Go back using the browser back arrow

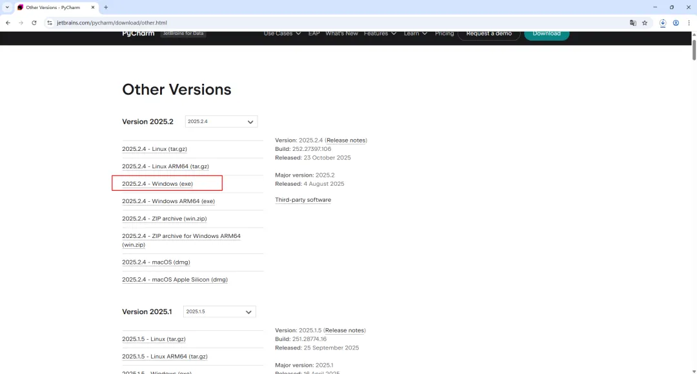(8, 23)
